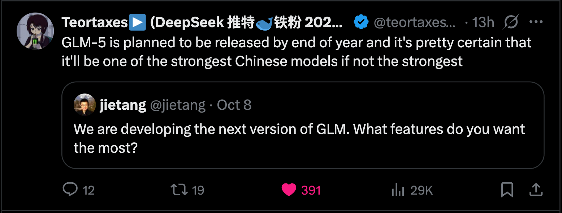Click the 391 likes count
Image resolution: width=562 pixels, height=213 pixels.
pyautogui.click(x=311, y=190)
